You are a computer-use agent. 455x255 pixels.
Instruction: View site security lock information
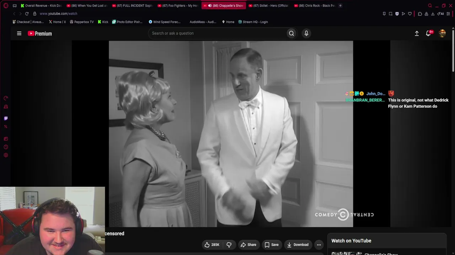(x=34, y=13)
